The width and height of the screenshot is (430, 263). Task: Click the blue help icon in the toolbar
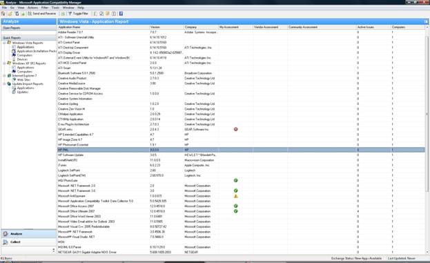tap(121, 13)
